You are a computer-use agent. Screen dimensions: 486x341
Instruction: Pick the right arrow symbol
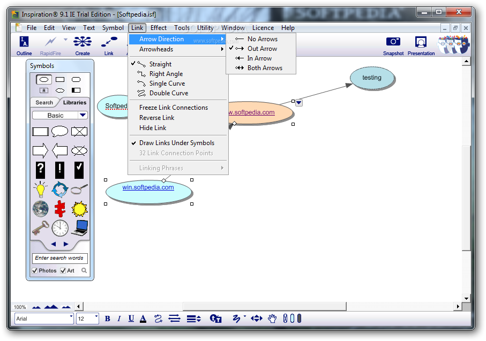(x=40, y=150)
